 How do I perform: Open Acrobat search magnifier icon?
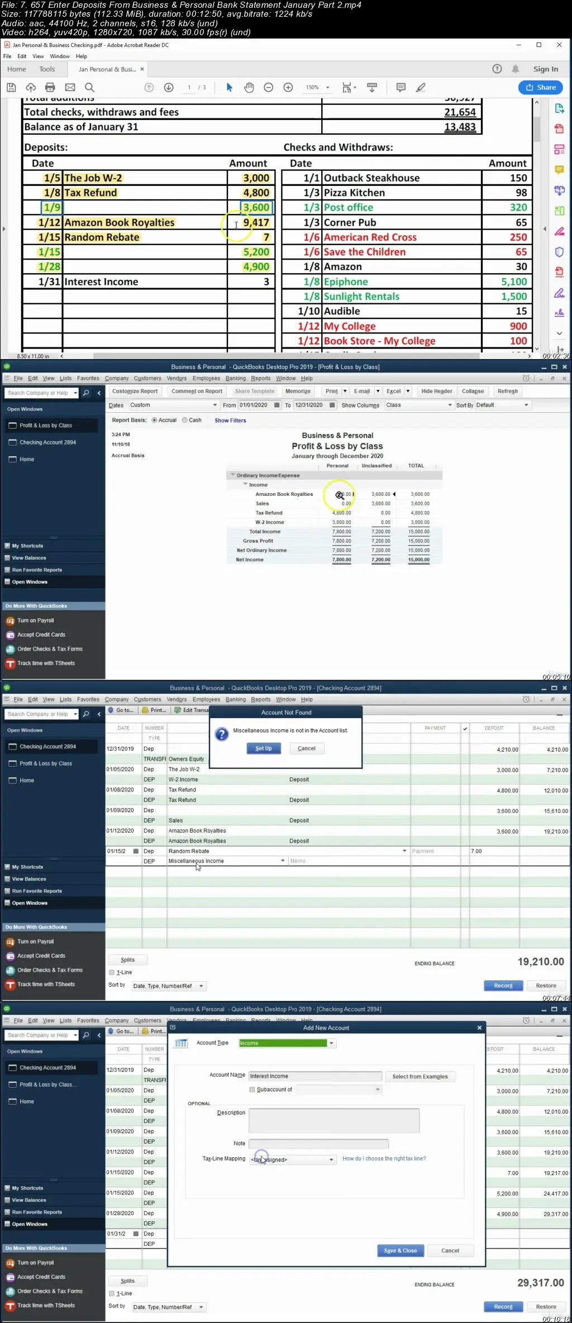point(89,87)
